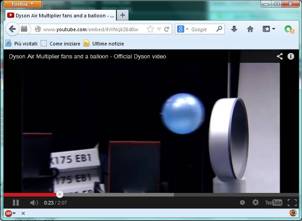302x221 pixels.
Task: Open video quality settings gear
Action: pyautogui.click(x=256, y=203)
